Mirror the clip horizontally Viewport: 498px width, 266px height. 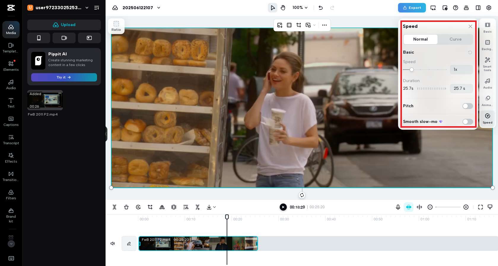[x=162, y=207]
